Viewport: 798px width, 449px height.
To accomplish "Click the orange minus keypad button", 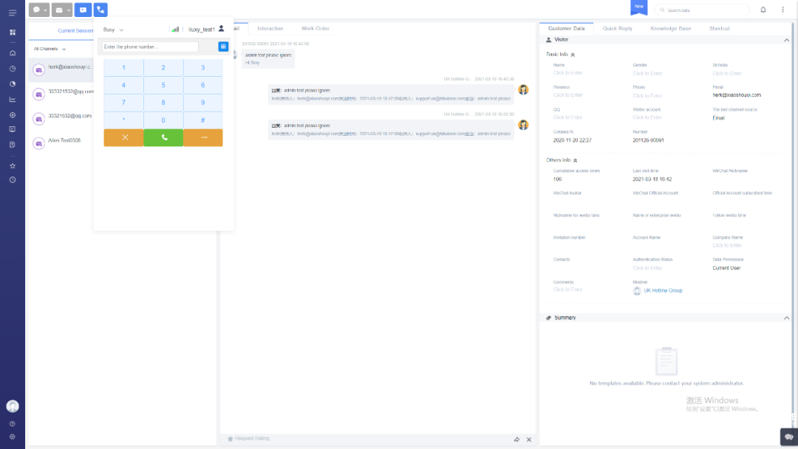I will tap(203, 137).
